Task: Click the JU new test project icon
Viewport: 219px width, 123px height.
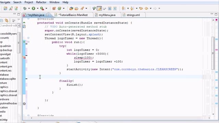Action: 11,9
